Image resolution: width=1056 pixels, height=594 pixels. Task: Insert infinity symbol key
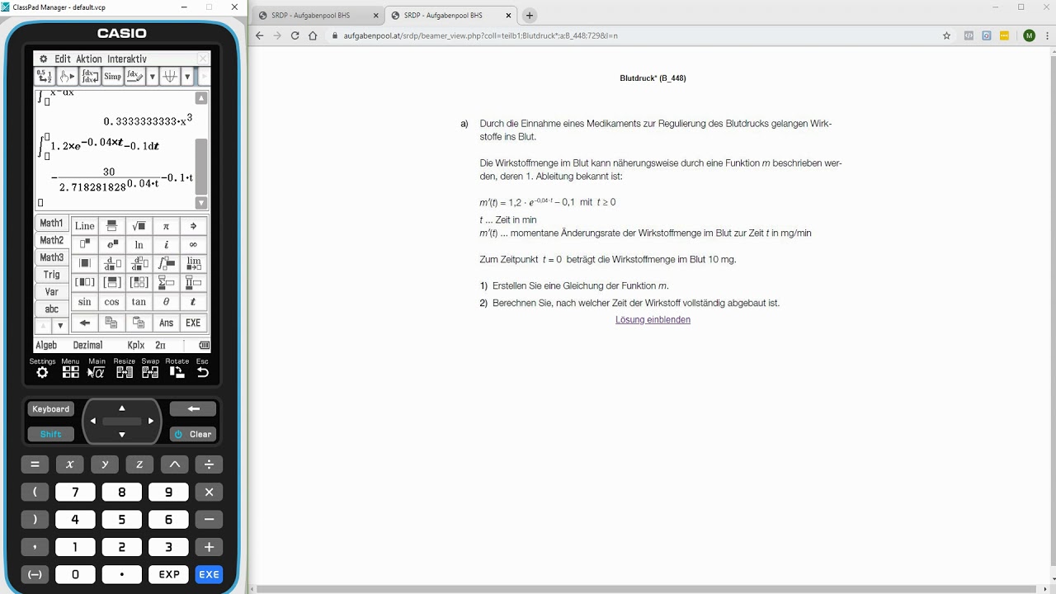click(x=193, y=245)
